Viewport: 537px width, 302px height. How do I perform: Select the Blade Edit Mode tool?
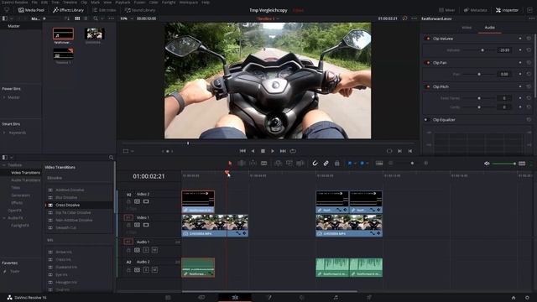tap(264, 164)
